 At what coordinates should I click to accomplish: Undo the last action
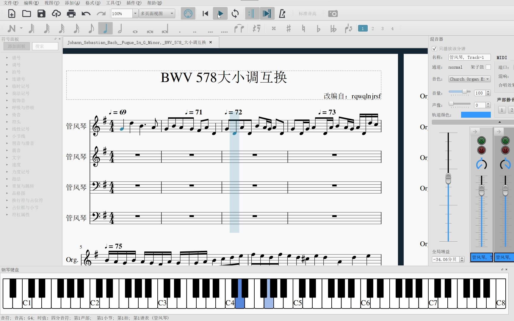point(86,14)
